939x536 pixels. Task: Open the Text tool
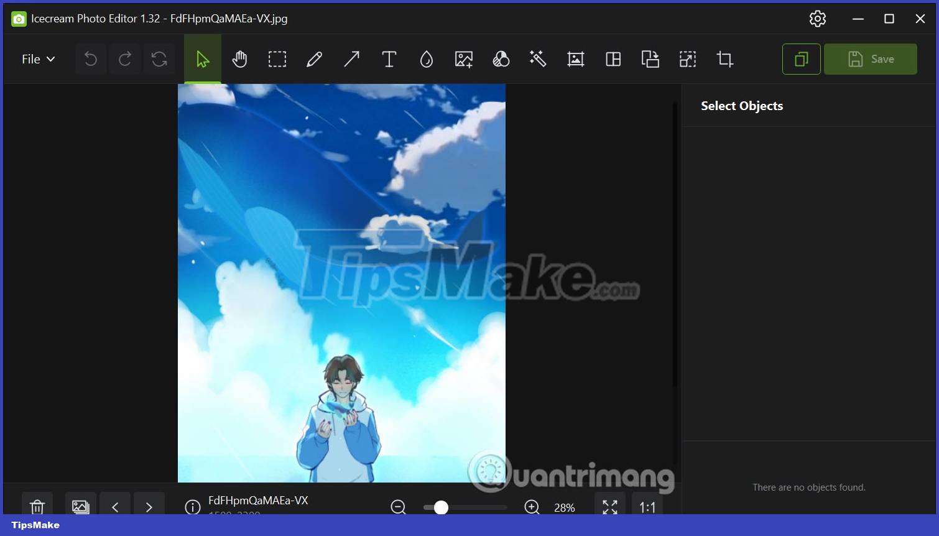tap(389, 59)
